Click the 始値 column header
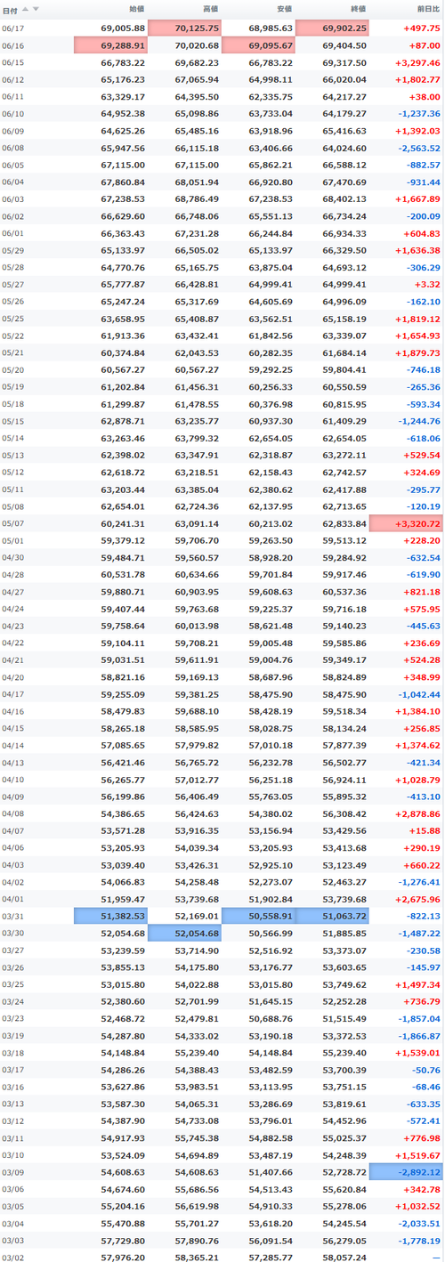 (137, 8)
